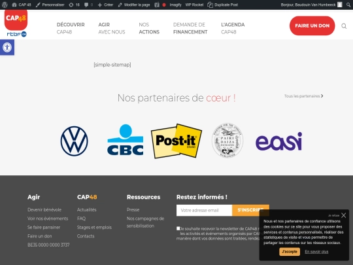Open the Nos actions menu
The height and width of the screenshot is (265, 353).
[149, 28]
